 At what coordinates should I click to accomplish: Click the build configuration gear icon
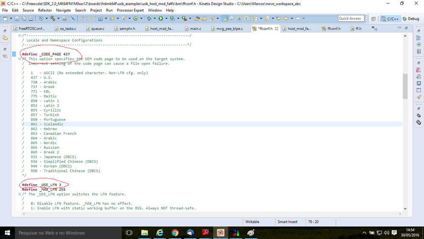[x=41, y=18]
